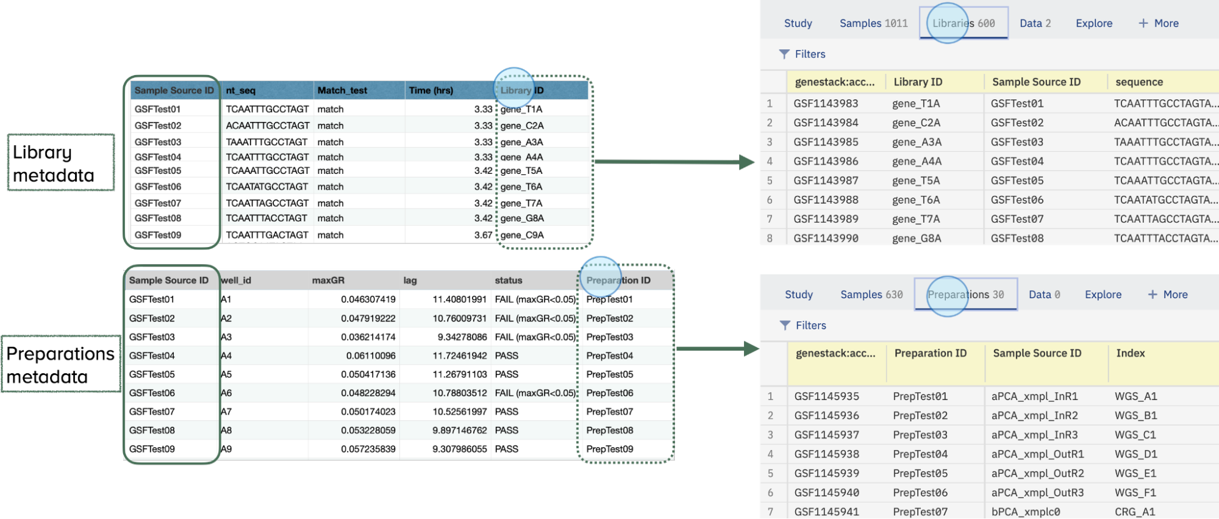This screenshot has height=519, width=1219.
Task: Click the sequence column header
Action: pos(1139,82)
